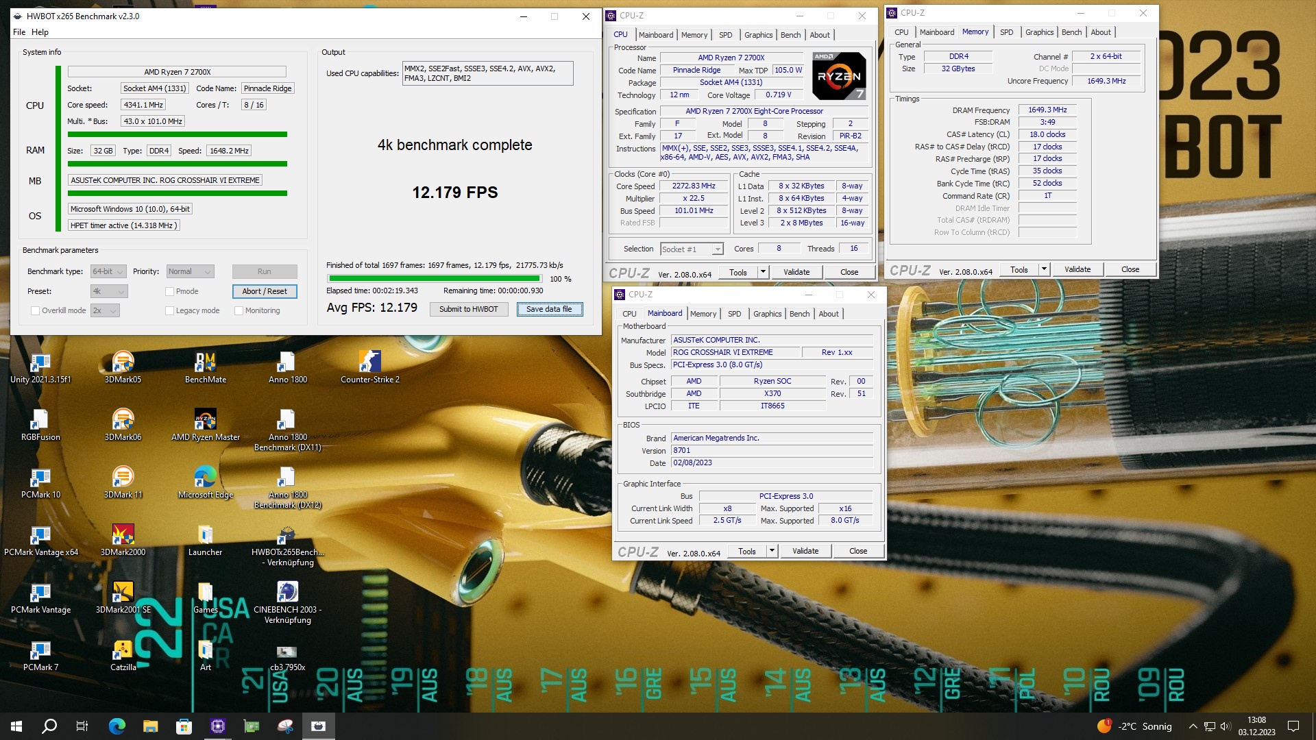The width and height of the screenshot is (1316, 740).
Task: Open 3DMark06 desktop icon
Action: coord(123,425)
